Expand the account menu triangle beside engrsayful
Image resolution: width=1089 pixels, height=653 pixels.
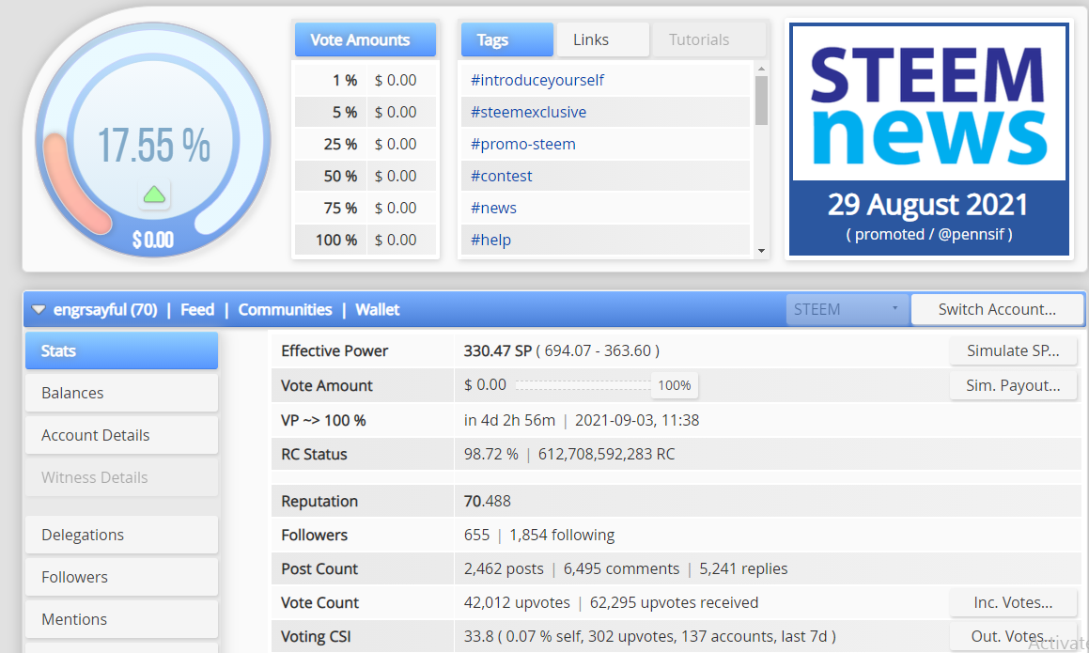[x=39, y=310]
